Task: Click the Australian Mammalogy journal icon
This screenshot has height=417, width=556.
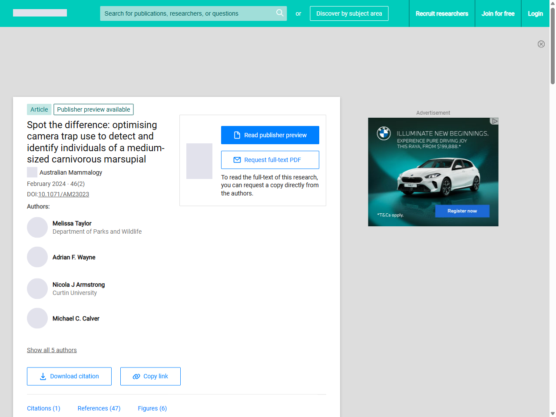Action: [32, 172]
